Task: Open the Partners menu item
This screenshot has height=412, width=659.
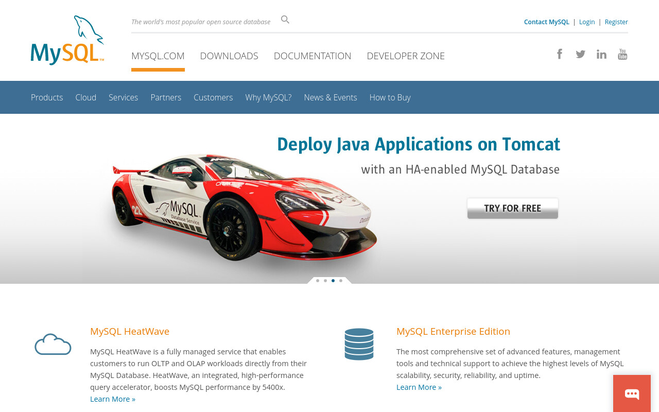Action: tap(166, 97)
